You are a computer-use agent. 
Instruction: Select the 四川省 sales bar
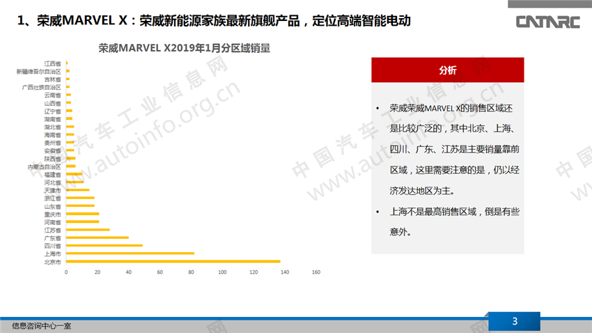point(104,245)
